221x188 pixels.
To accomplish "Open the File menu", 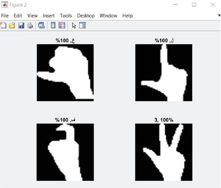I will [5, 16].
